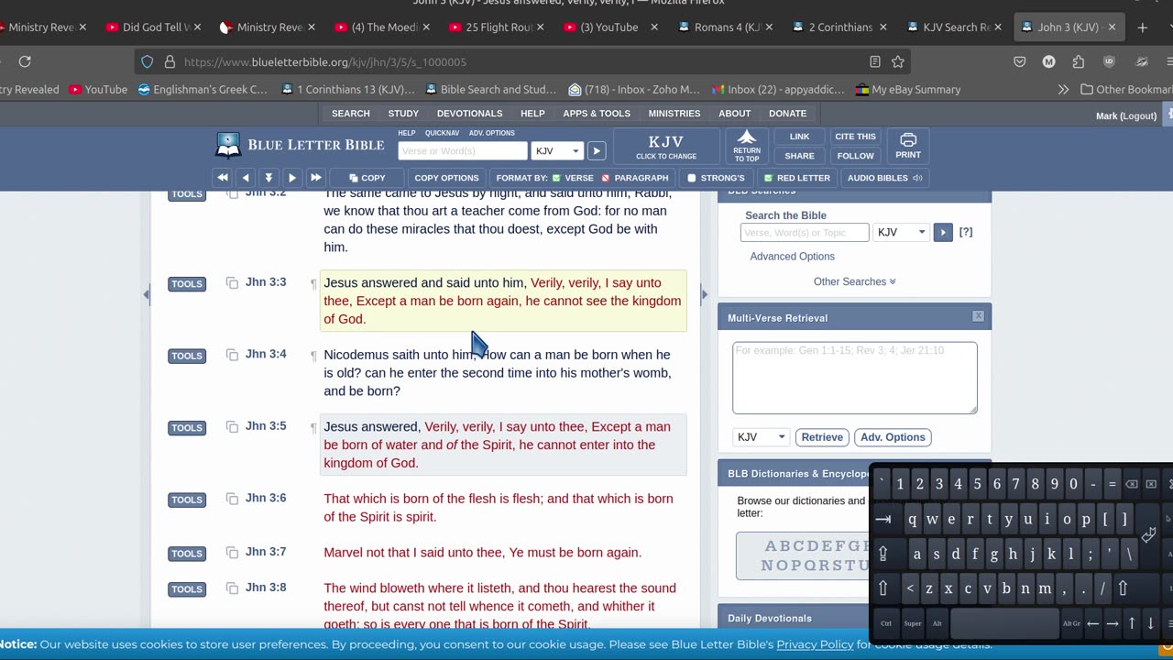Click the Print icon button
Screen dimensions: 1173x660
(908, 146)
